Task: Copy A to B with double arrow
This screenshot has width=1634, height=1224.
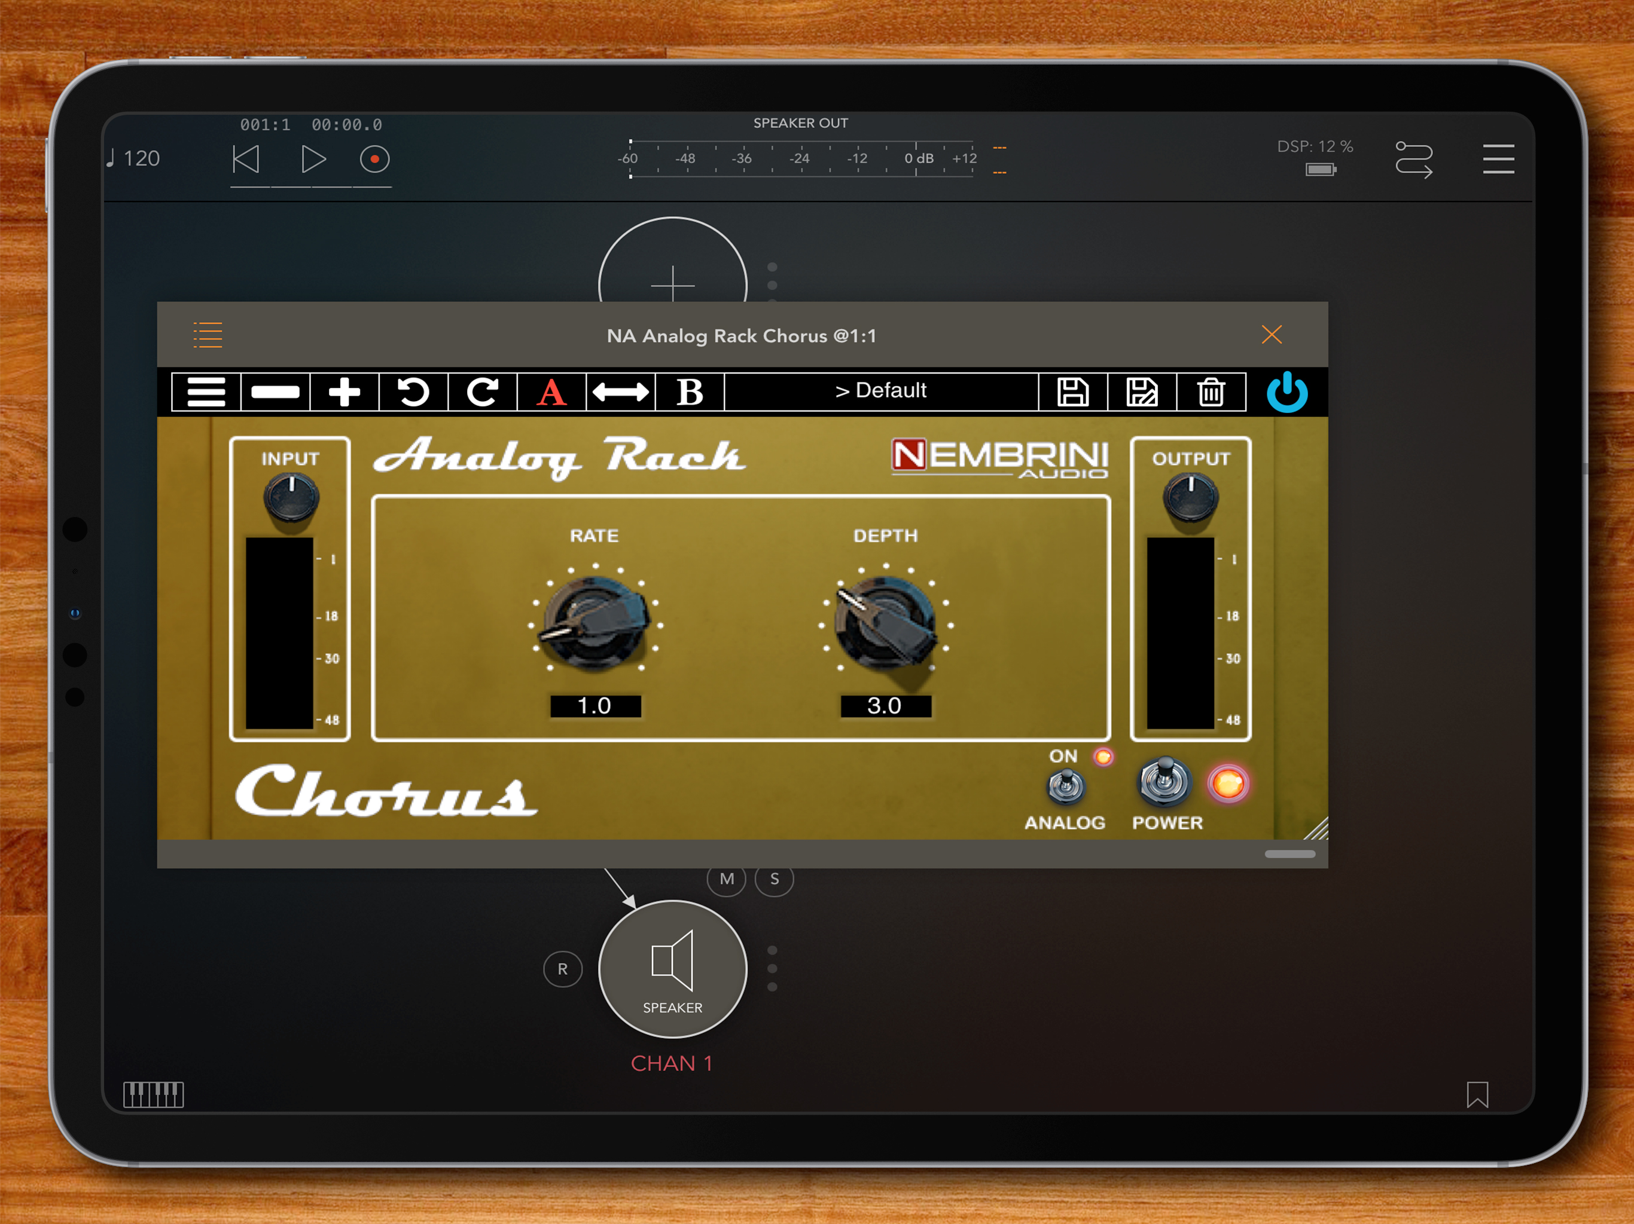Action: point(620,391)
